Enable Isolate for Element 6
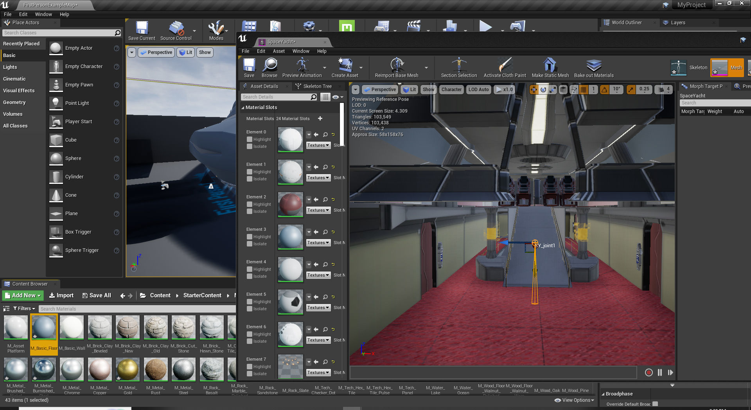Image resolution: width=751 pixels, height=410 pixels. click(249, 341)
